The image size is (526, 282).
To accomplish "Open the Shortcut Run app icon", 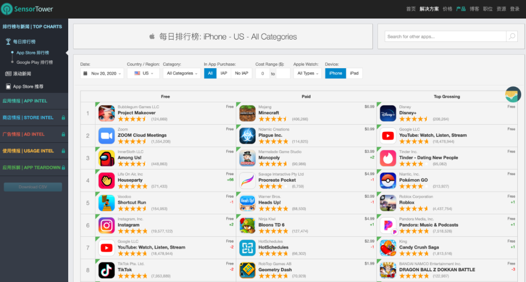I will (107, 203).
